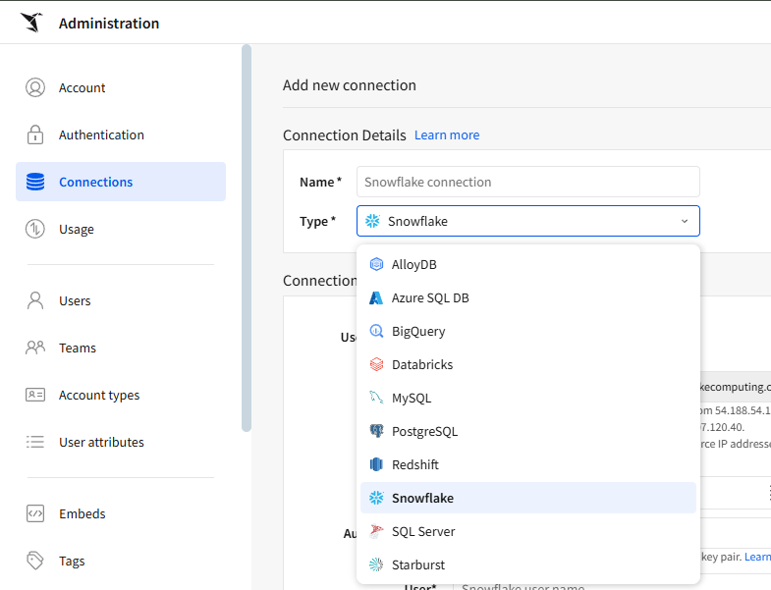The image size is (771, 590).
Task: Click the Snowflake icon in the Type field
Action: (372, 221)
